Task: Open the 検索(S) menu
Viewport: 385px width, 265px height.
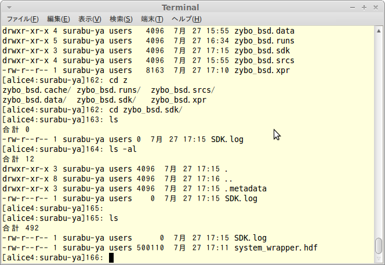Action: tap(121, 19)
